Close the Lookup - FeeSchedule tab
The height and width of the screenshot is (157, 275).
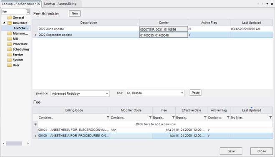click(38, 4)
